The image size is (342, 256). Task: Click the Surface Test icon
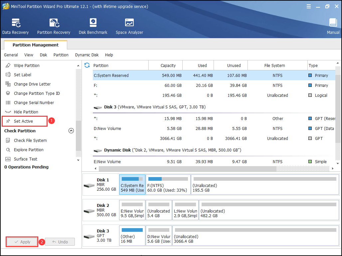pos(8,159)
